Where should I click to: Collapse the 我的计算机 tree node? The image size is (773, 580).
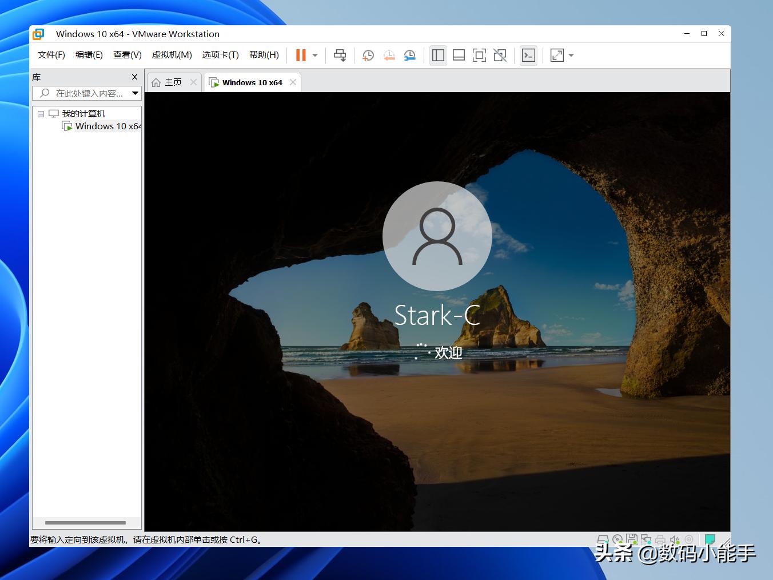tap(41, 114)
